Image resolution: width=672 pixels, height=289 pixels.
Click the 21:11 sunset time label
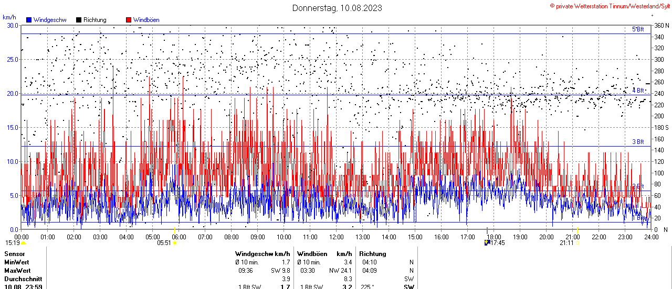566,243
